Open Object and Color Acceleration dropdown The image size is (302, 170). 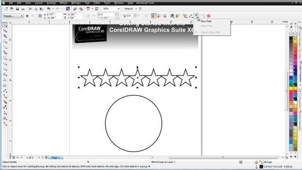click(x=172, y=16)
